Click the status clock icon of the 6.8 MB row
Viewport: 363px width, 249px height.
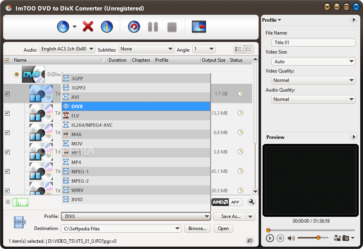point(240,132)
